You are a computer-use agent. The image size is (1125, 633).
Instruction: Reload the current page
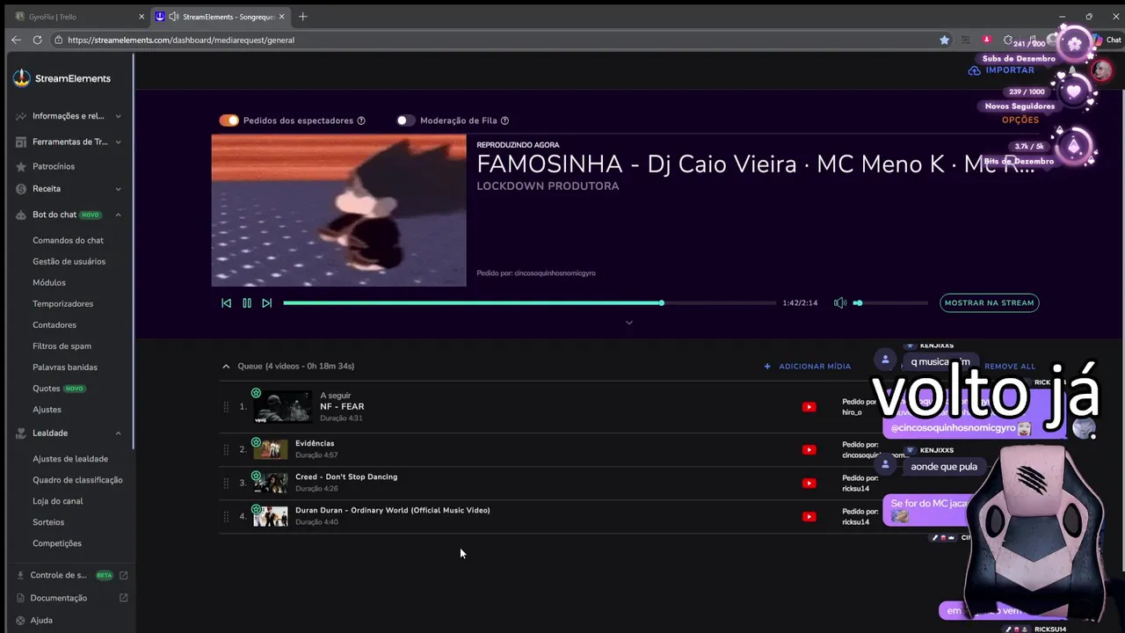pyautogui.click(x=37, y=40)
